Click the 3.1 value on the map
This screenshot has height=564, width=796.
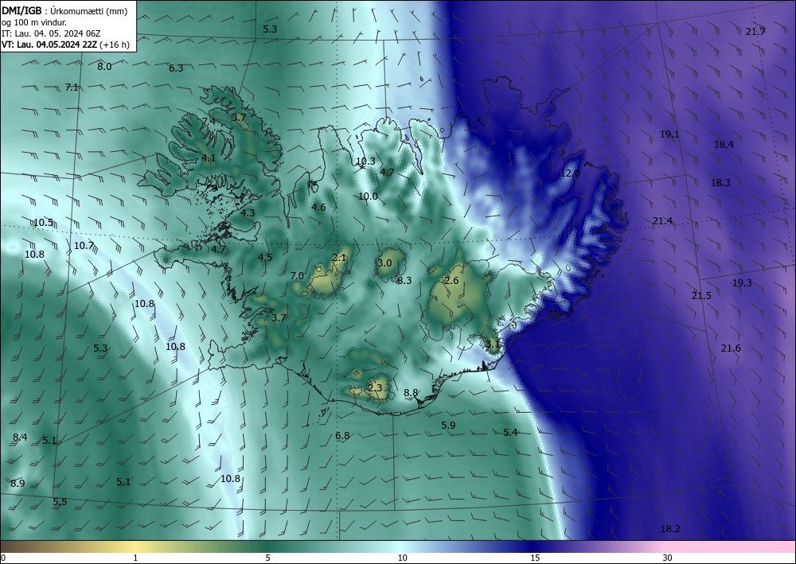tap(493, 344)
